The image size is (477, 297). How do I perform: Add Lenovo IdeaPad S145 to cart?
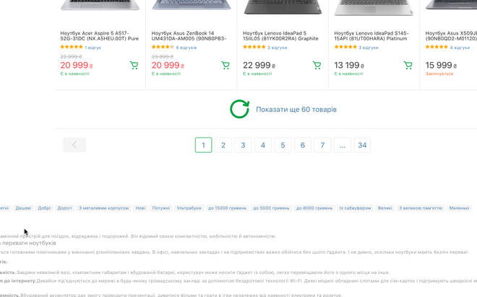pos(408,66)
